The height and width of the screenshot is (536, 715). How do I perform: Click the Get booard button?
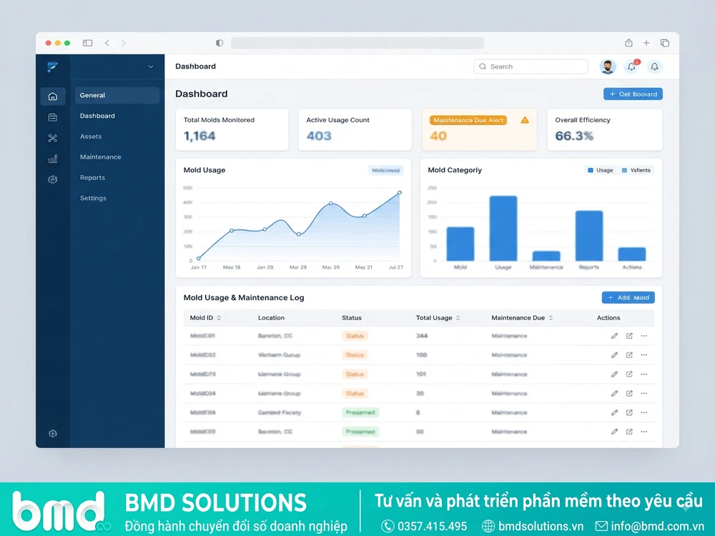pos(633,94)
